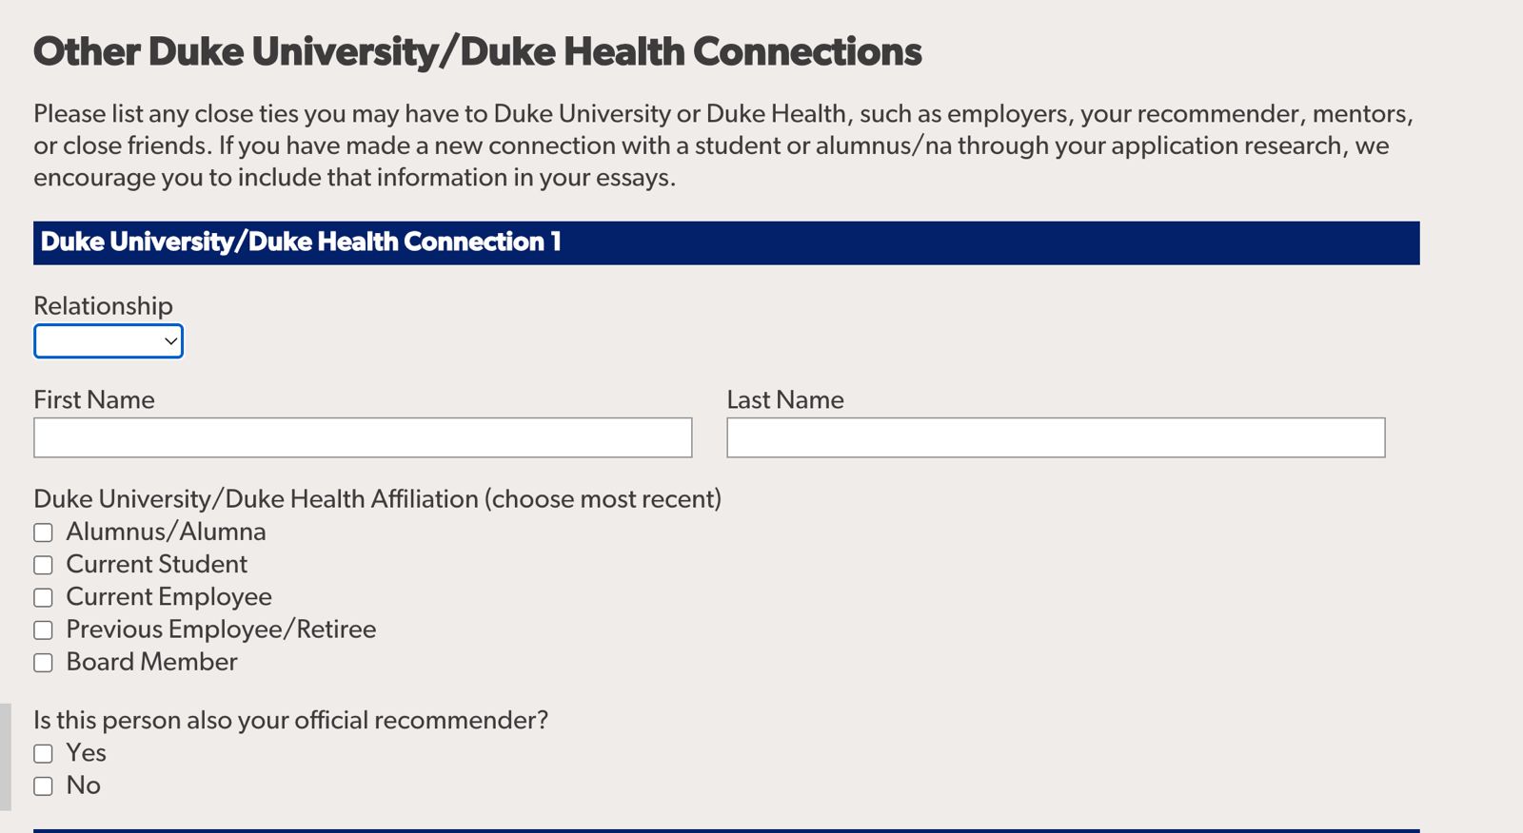
Task: Tick the Current Student checkbox
Action: (44, 565)
